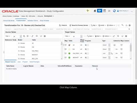The image size is (137, 103).
Task: Click the pencil edit icon in Source Tables
Action: coord(33,36)
